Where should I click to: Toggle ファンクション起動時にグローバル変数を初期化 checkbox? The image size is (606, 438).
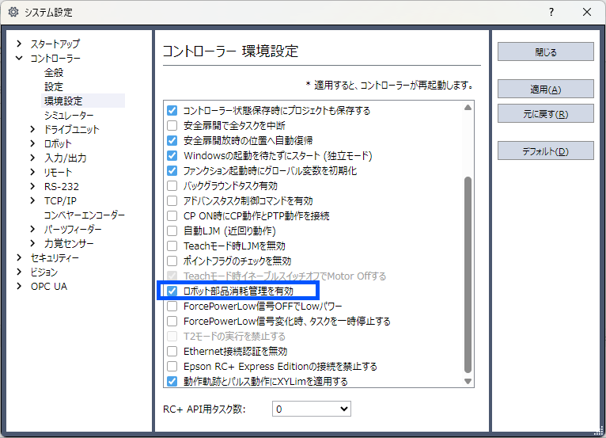(172, 170)
